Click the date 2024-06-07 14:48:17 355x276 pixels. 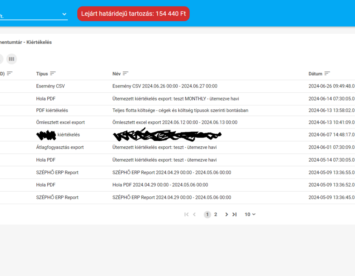point(331,135)
